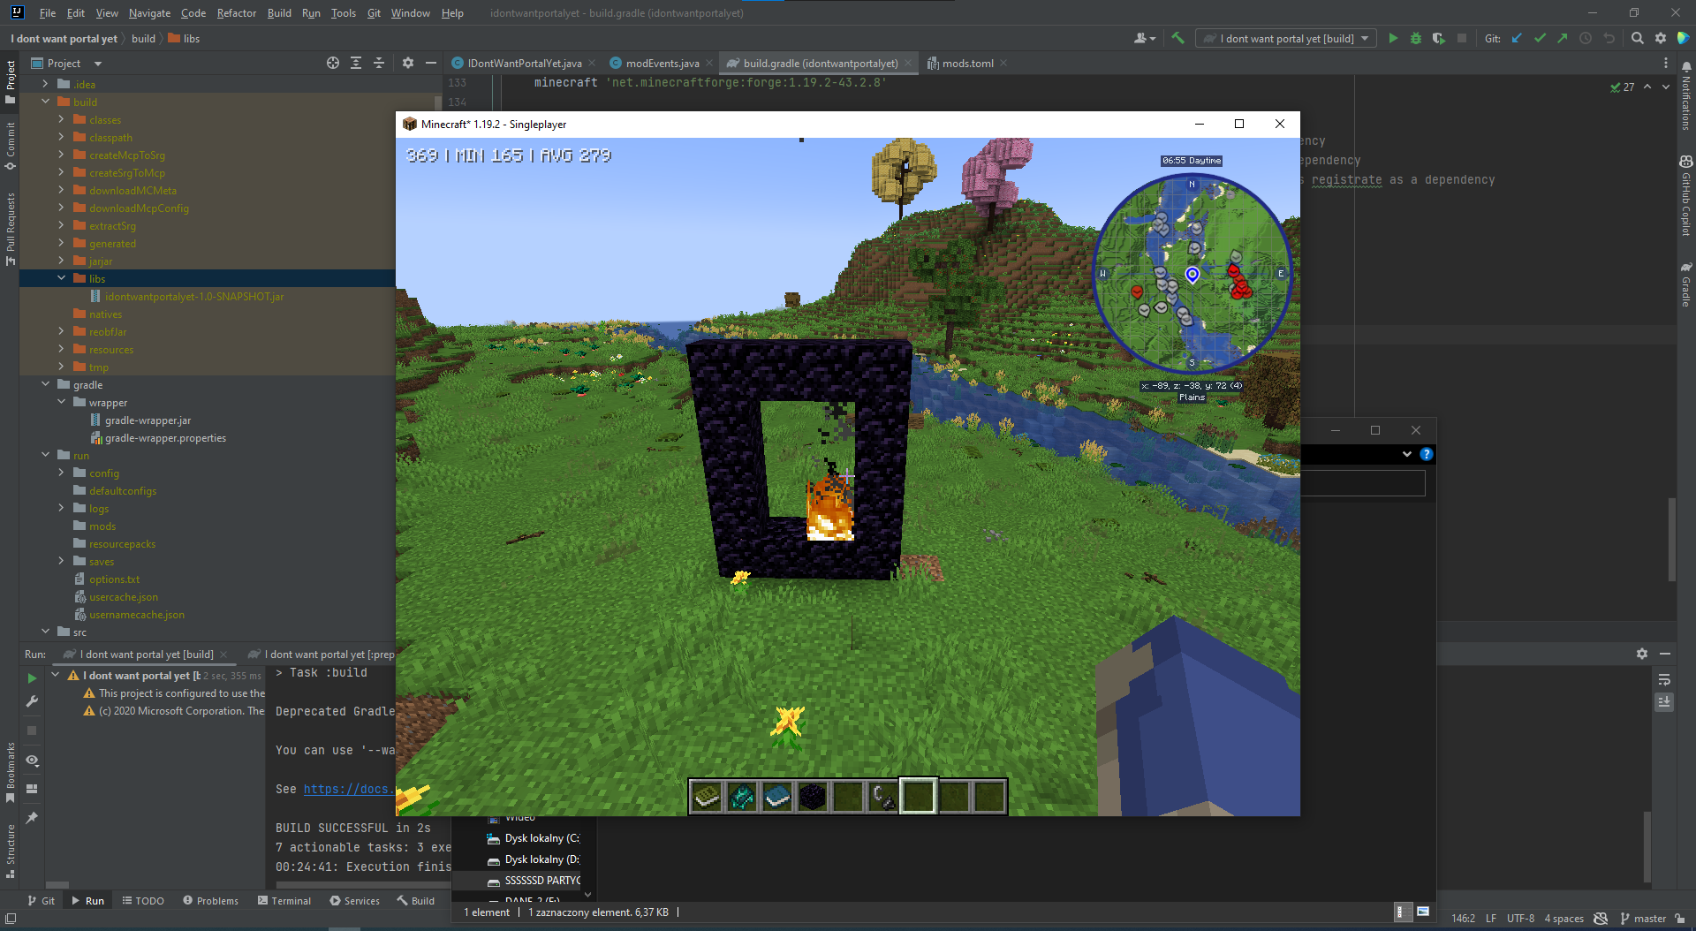Image resolution: width=1696 pixels, height=931 pixels.
Task: Click the input field in the background window
Action: tap(1364, 483)
